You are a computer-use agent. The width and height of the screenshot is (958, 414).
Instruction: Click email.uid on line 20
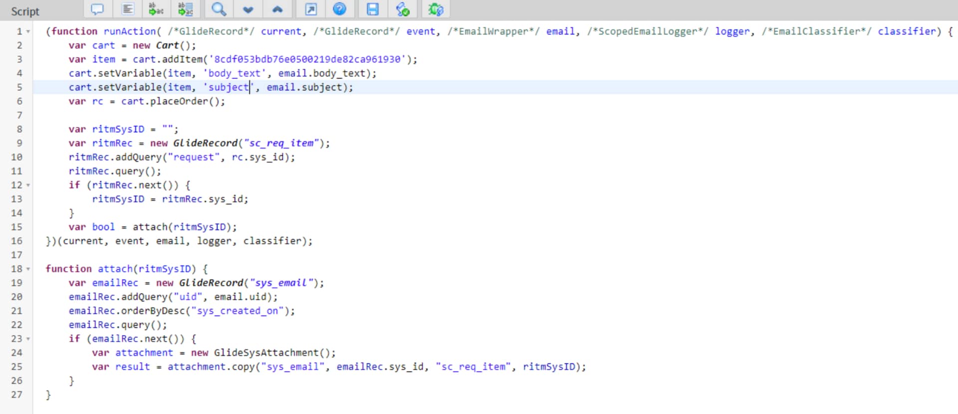(x=240, y=297)
